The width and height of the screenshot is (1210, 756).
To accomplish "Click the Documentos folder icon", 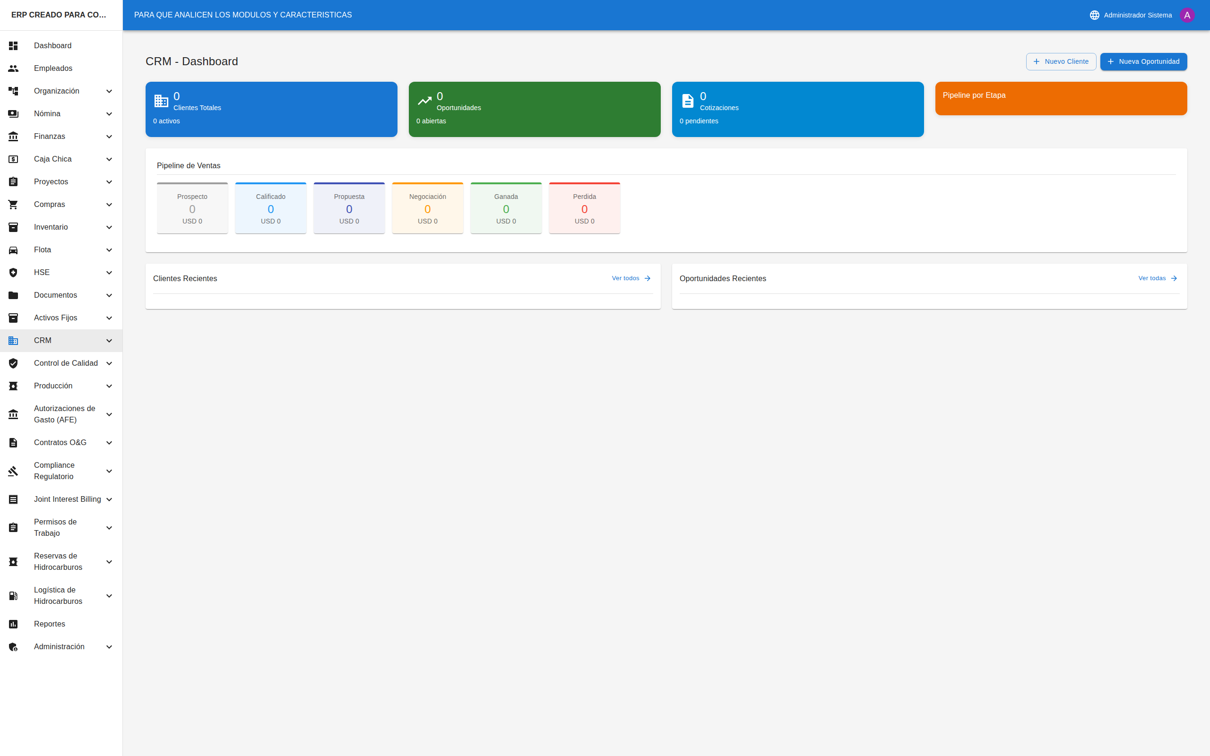I will point(13,295).
